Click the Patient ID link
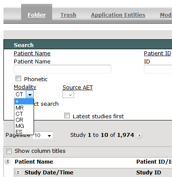The image size is (172, 177). (x=157, y=54)
